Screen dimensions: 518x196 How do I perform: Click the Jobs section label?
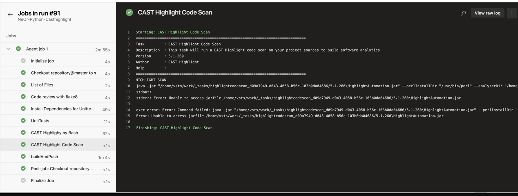tap(11, 36)
